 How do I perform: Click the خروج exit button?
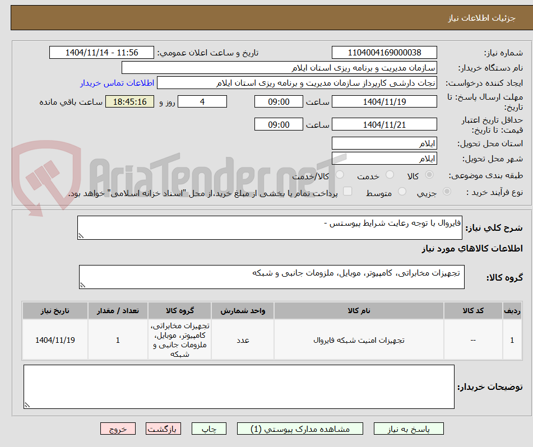[x=118, y=429]
